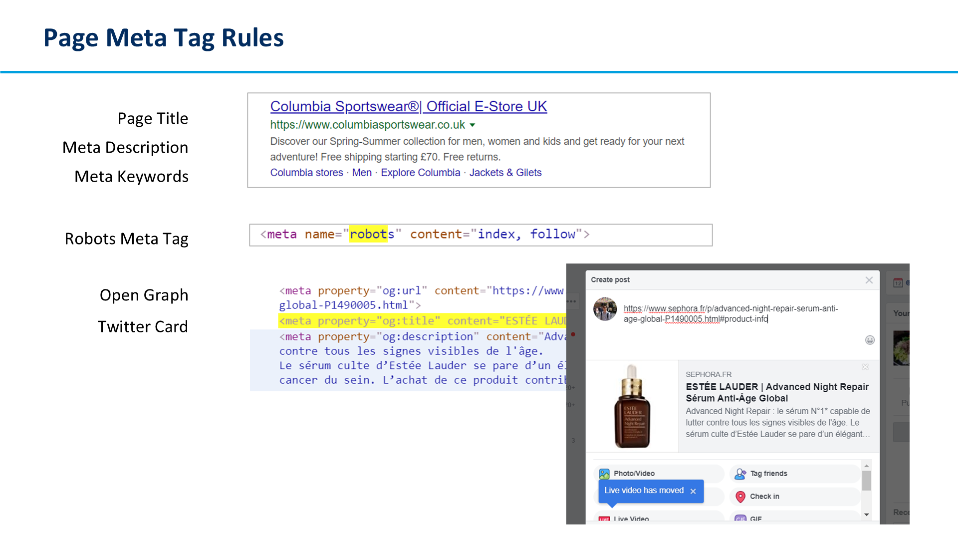Viewport: 958px width, 539px height.
Task: Click the Meta Keywords label
Action: click(x=131, y=177)
